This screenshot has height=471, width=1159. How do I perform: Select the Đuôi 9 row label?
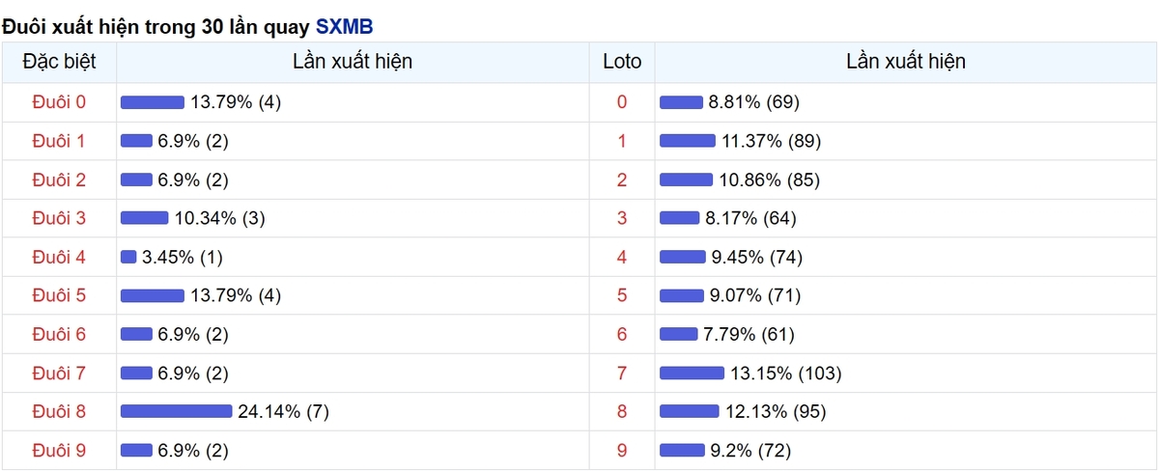point(59,451)
